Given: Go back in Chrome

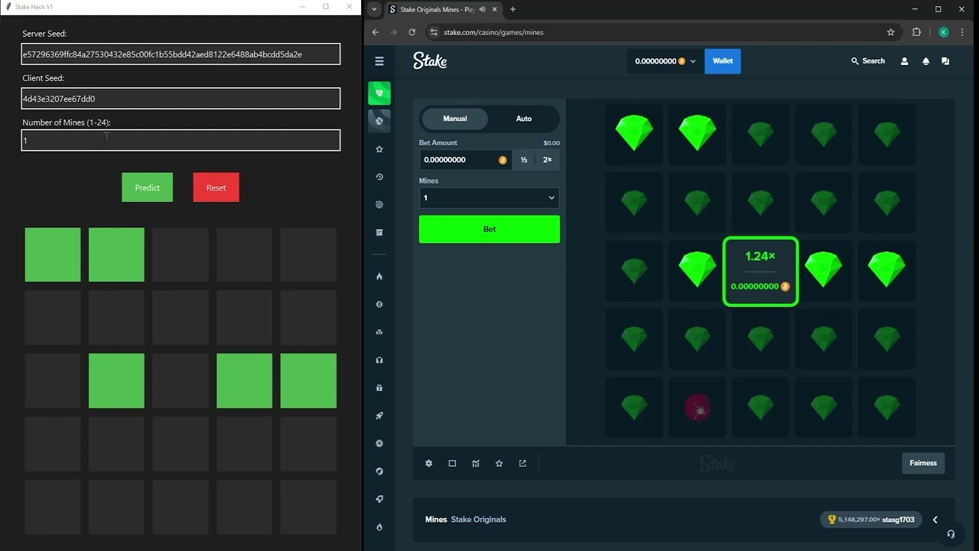Looking at the screenshot, I should pos(375,32).
